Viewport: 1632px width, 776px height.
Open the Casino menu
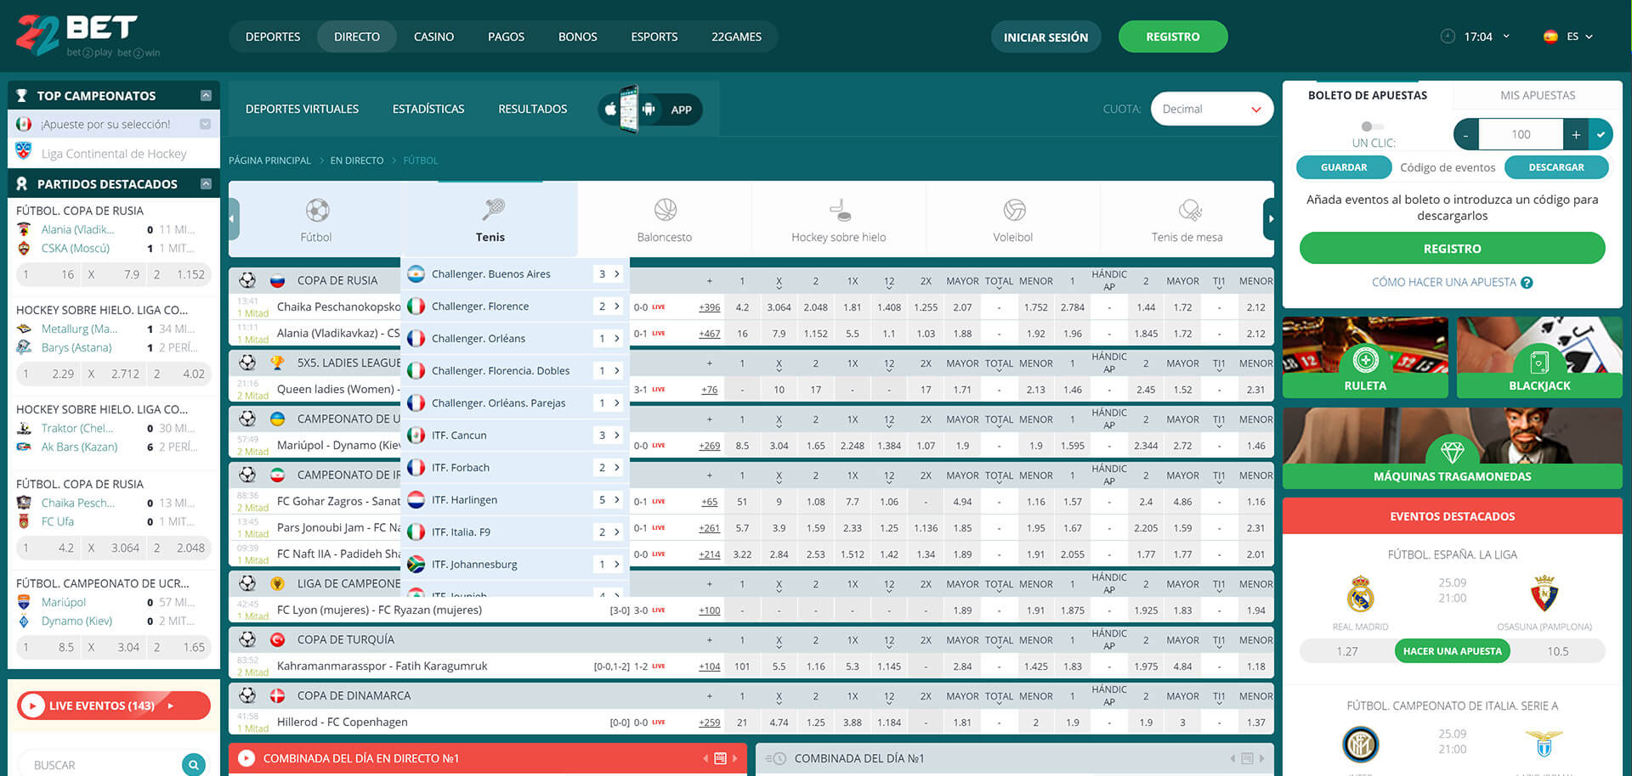(x=433, y=37)
